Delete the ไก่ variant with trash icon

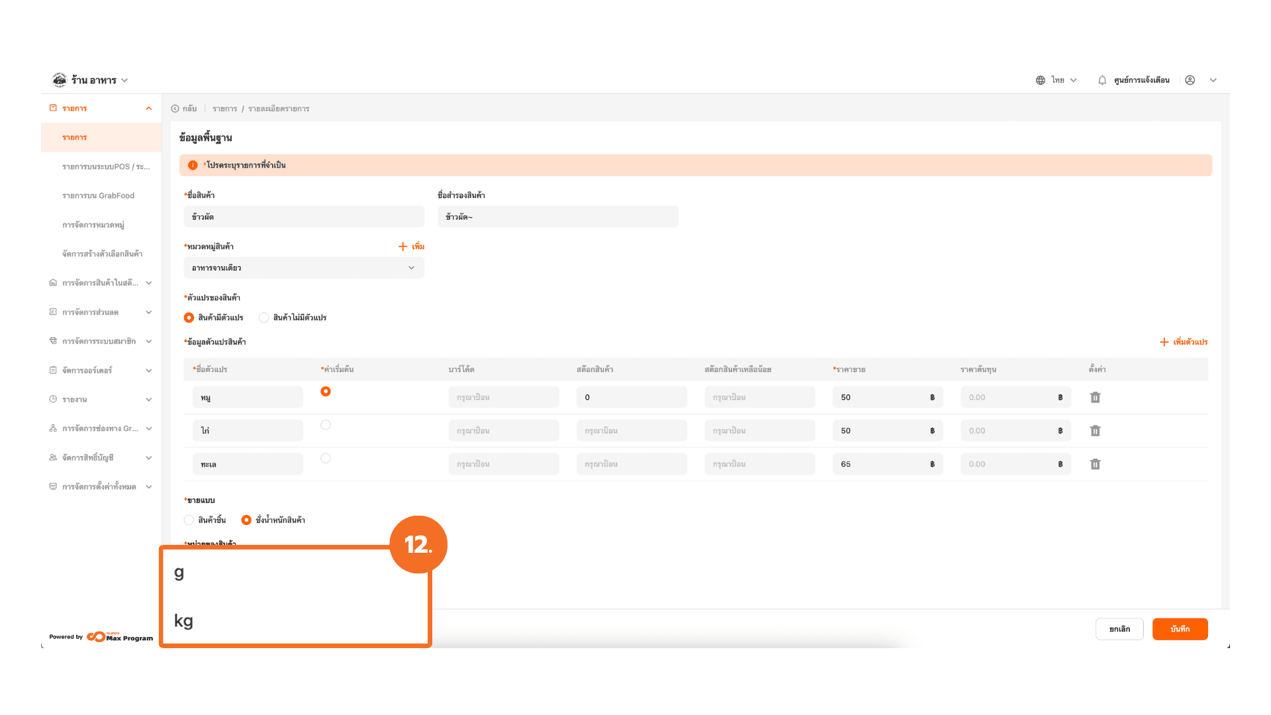(x=1095, y=430)
